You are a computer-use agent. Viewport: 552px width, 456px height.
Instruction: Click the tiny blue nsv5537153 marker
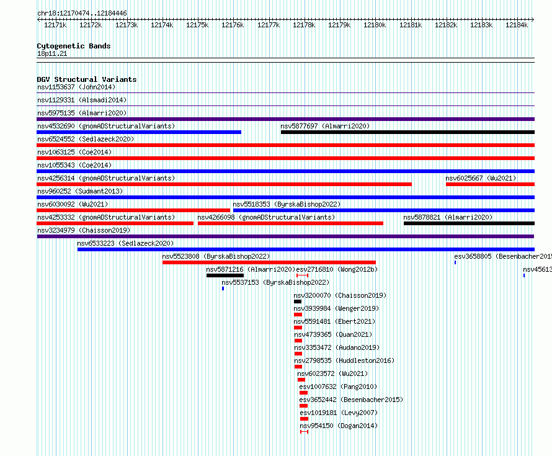(223, 288)
